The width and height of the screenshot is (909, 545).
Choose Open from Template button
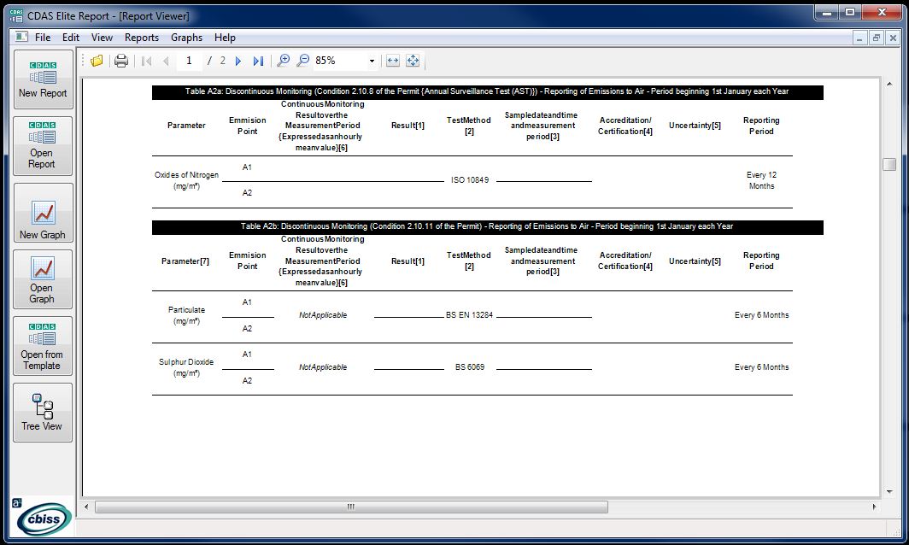coord(43,346)
